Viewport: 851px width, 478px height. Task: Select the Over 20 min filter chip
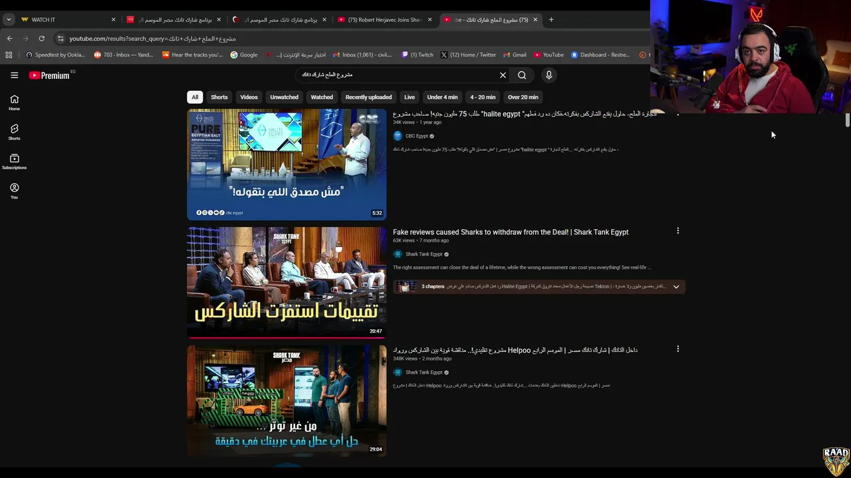523,97
